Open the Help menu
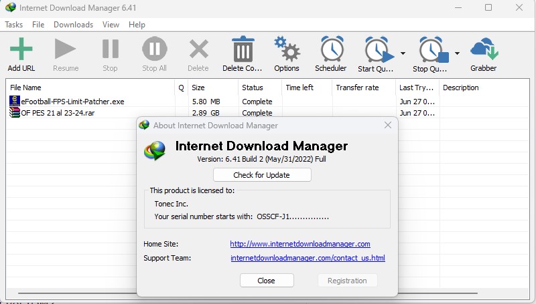This screenshot has height=304, width=536. 137,25
